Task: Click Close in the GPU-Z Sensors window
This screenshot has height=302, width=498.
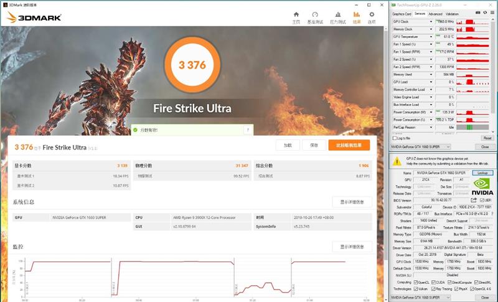Action: 485,147
